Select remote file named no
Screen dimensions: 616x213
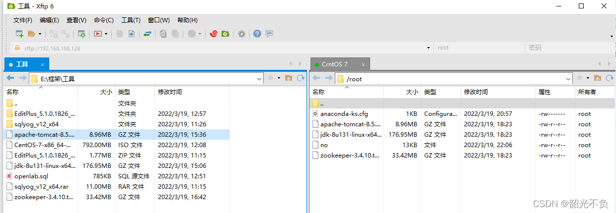point(463,145)
